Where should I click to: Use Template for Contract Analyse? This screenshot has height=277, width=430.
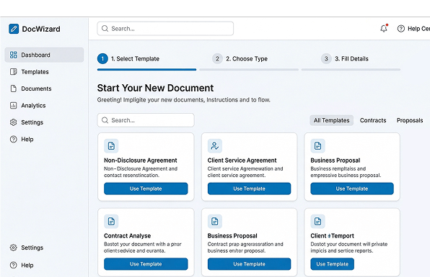pyautogui.click(x=146, y=264)
